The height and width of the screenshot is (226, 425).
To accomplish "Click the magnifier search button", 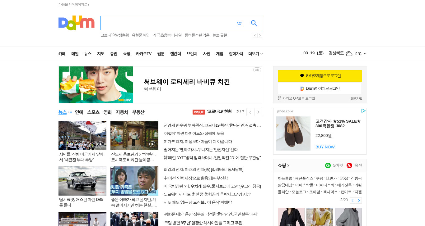I will 254,23.
